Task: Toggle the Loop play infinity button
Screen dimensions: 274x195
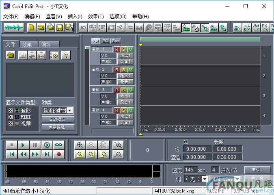Action: (x=58, y=145)
